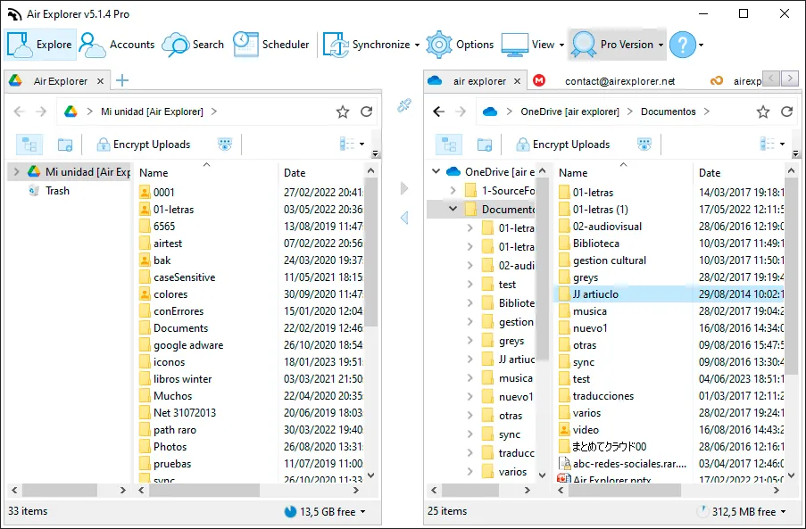The image size is (806, 529).
Task: Click the Documentos breadcrumb segment
Action: coord(669,112)
